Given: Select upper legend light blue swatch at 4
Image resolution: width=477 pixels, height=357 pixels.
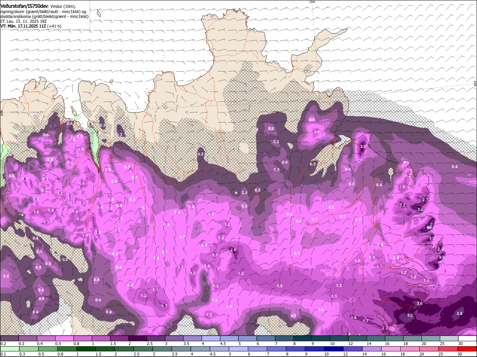Looking at the screenshot, I should [210, 338].
